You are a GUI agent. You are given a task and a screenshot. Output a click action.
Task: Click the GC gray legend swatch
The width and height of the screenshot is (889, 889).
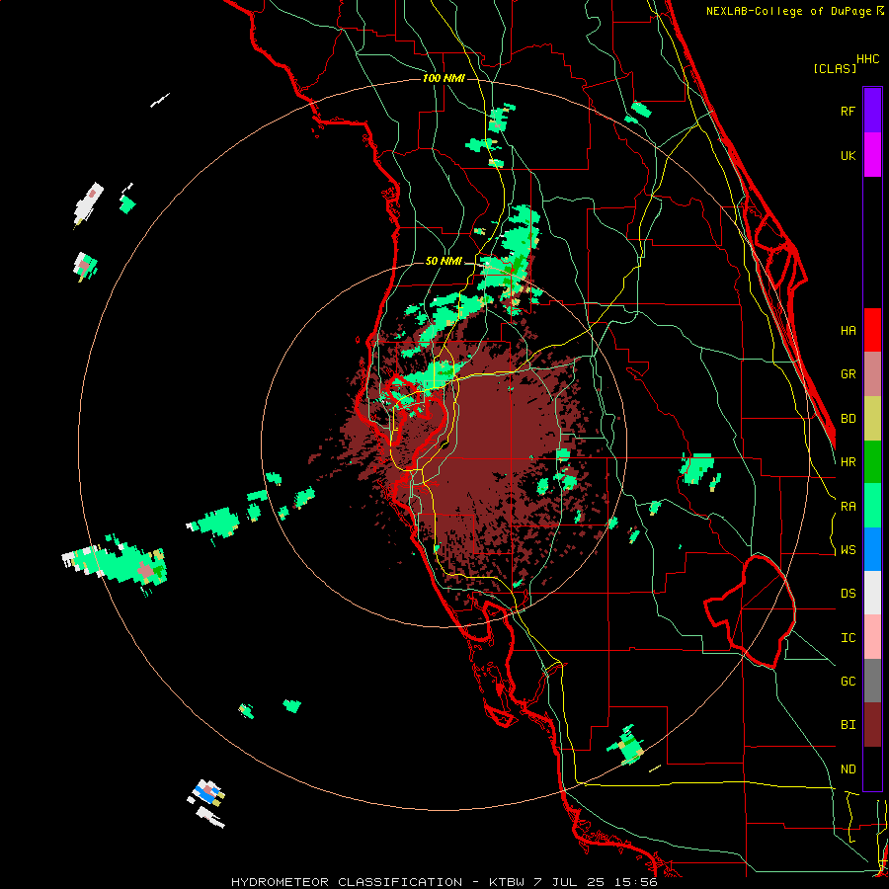[x=872, y=681]
